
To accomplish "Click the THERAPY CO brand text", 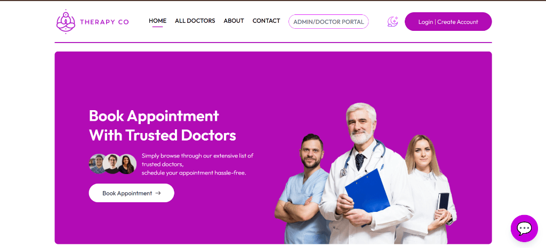I will [105, 22].
